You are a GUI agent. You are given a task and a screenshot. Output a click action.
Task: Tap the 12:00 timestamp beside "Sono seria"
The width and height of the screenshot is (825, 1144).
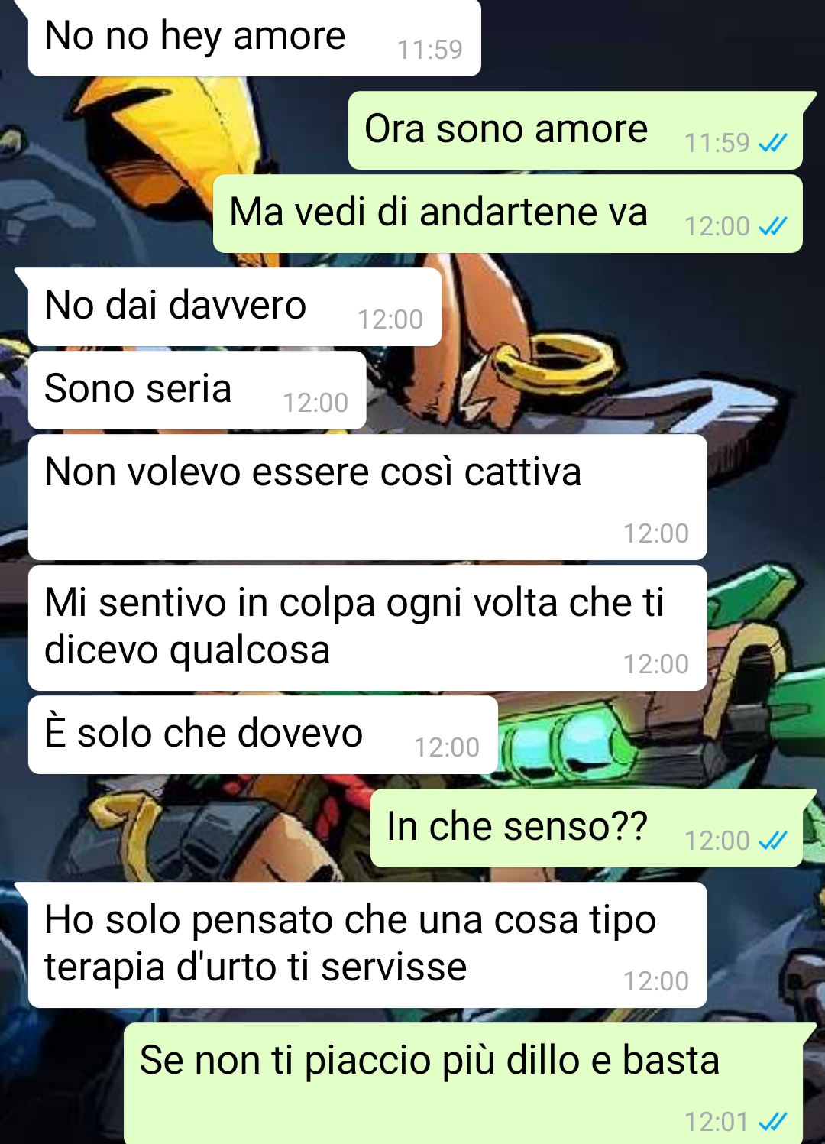pyautogui.click(x=315, y=403)
